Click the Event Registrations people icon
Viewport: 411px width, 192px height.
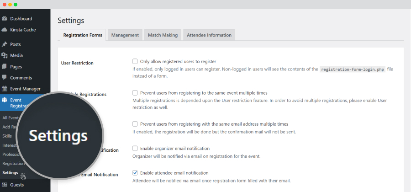tap(4, 100)
